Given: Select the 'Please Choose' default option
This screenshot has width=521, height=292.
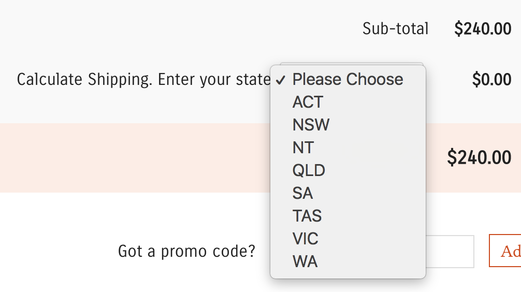Looking at the screenshot, I should [x=348, y=79].
